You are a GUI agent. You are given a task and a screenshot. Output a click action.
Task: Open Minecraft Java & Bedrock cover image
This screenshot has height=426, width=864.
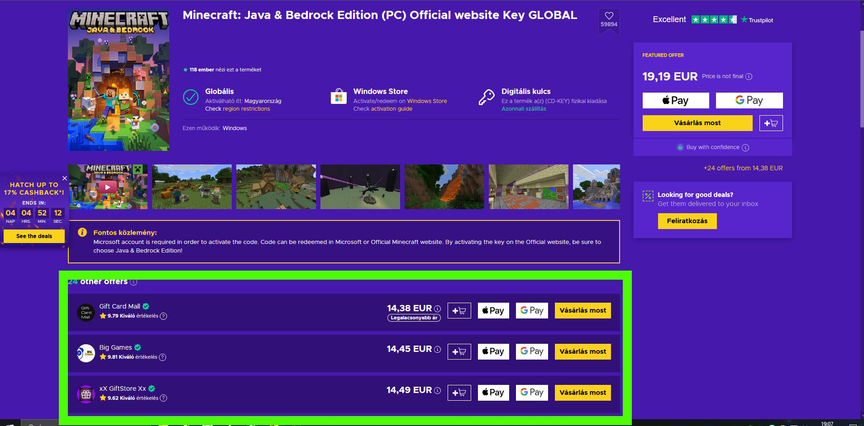[119, 80]
